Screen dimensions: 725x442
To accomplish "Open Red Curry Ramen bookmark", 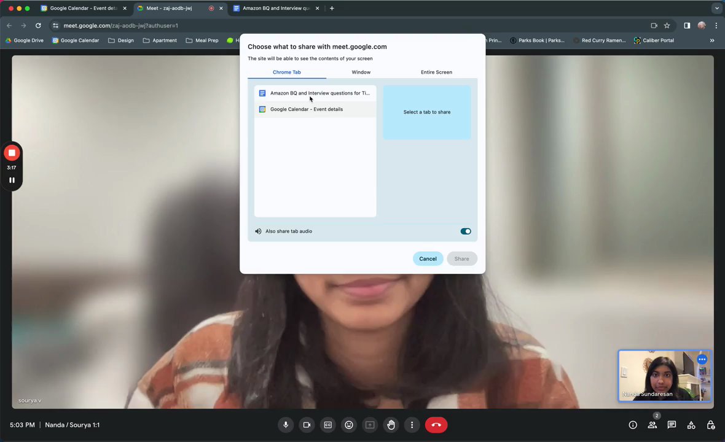I will pos(599,41).
